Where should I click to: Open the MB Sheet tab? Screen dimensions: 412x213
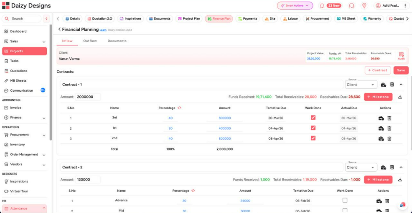pyautogui.click(x=346, y=19)
